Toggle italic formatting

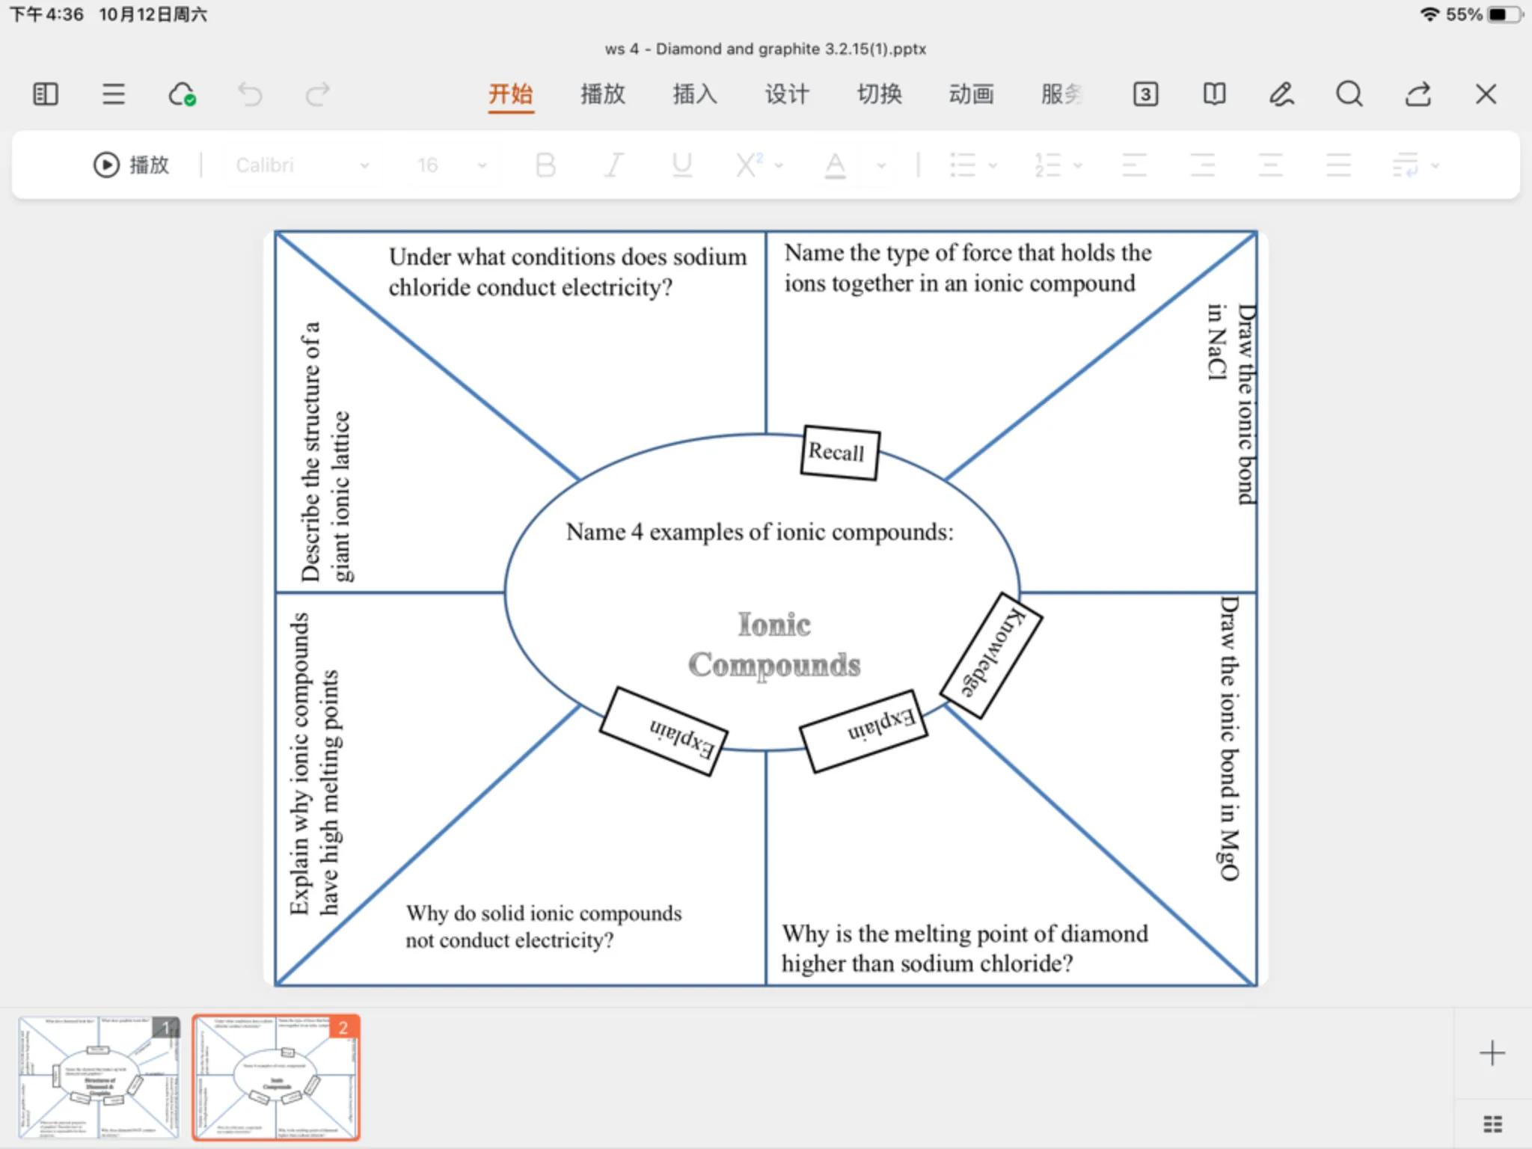click(613, 165)
